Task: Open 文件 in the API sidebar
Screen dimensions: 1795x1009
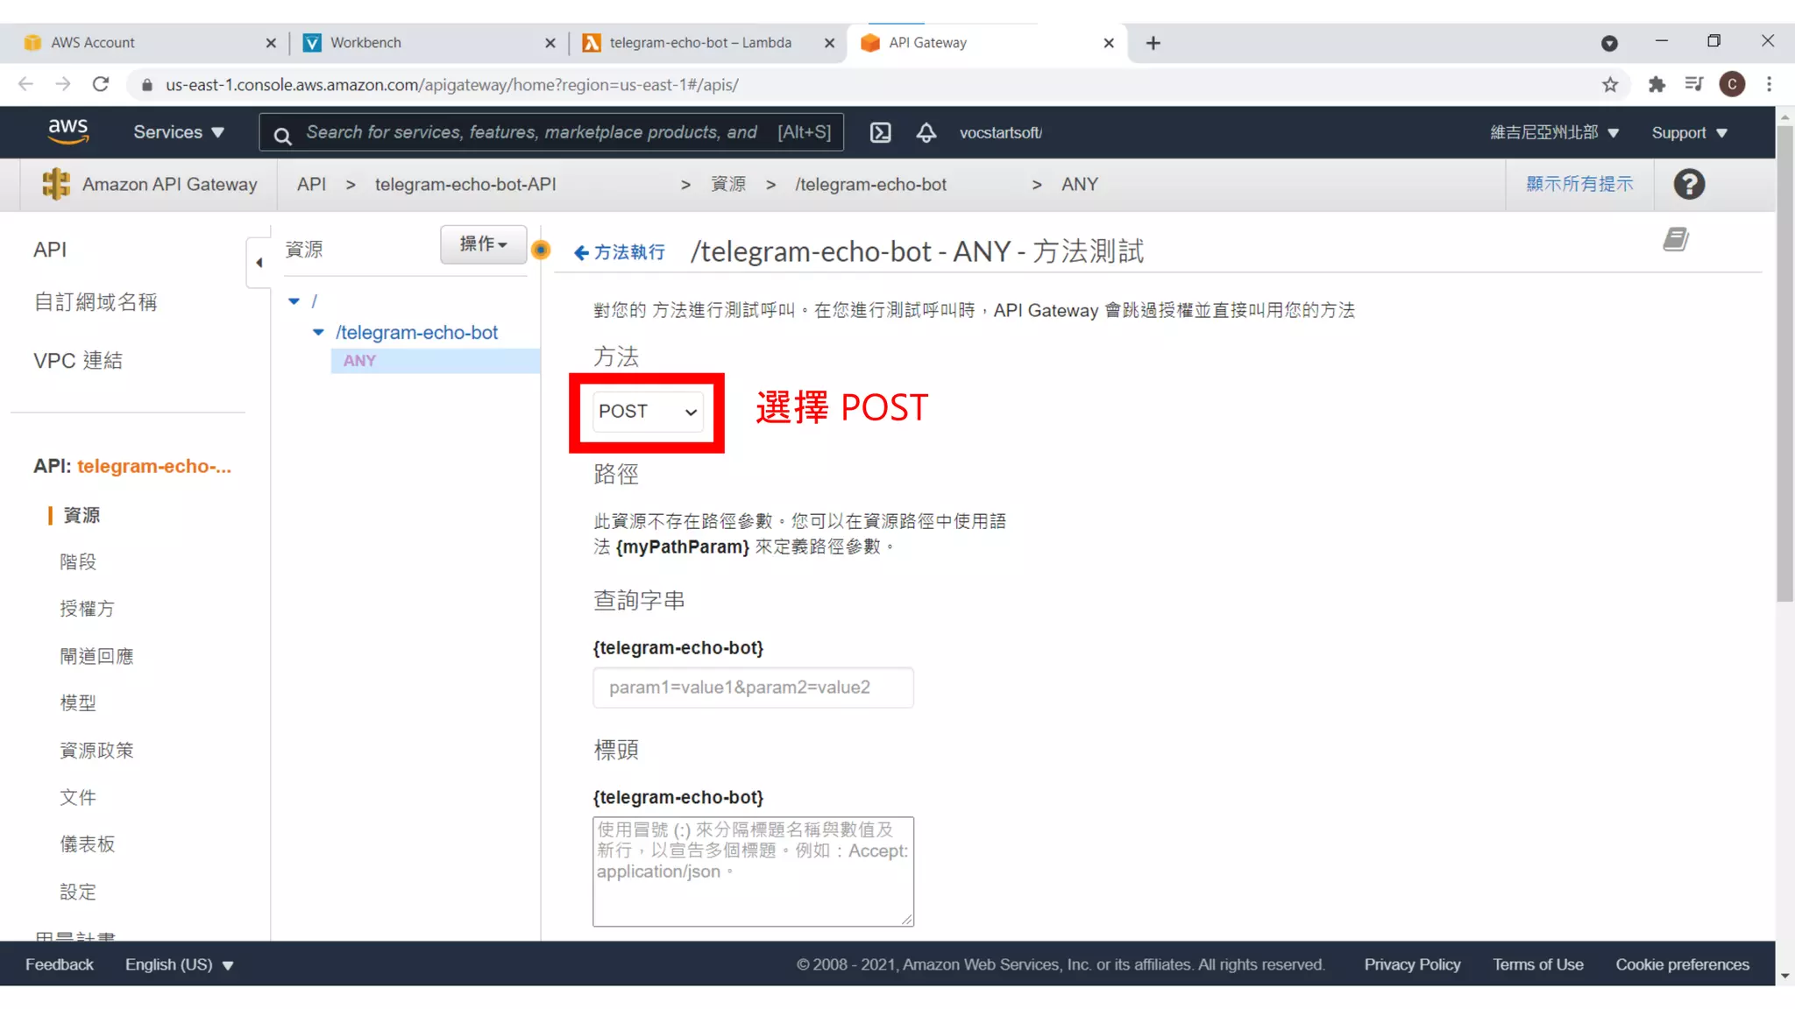Action: point(78,797)
